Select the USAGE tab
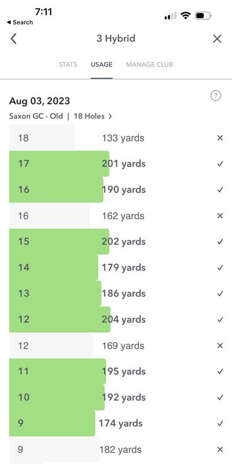232x464 pixels. tap(102, 64)
